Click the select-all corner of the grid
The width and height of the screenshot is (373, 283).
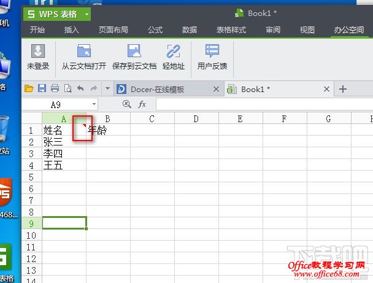point(32,118)
